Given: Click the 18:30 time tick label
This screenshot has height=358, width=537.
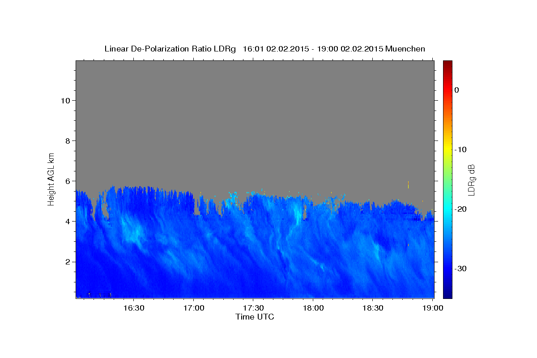Looking at the screenshot, I should tap(372, 308).
